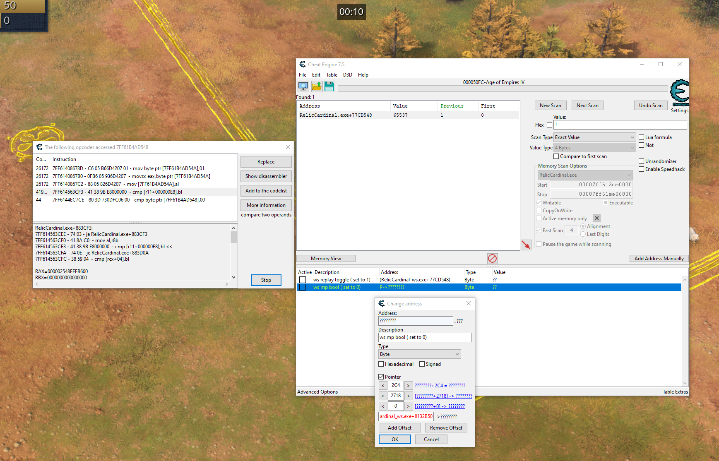This screenshot has height=461, width=719.
Task: Click the [????????+2718] pointer link
Action: (443, 396)
